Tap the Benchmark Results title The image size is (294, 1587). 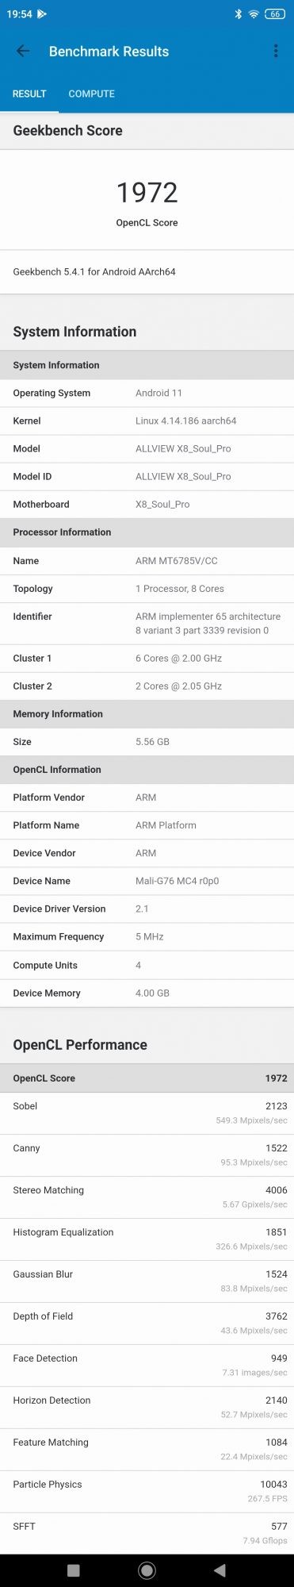click(109, 52)
